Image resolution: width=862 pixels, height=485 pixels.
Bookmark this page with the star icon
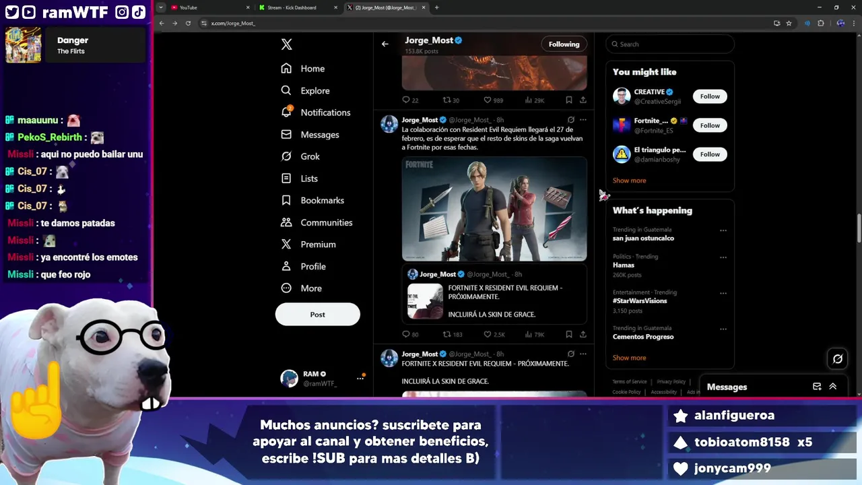(789, 23)
